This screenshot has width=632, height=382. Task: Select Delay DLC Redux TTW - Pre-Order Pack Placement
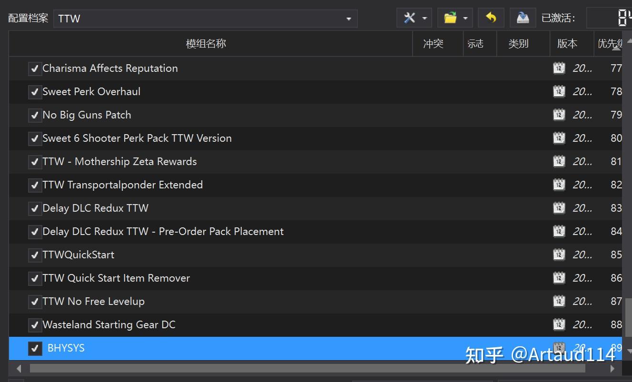point(163,231)
